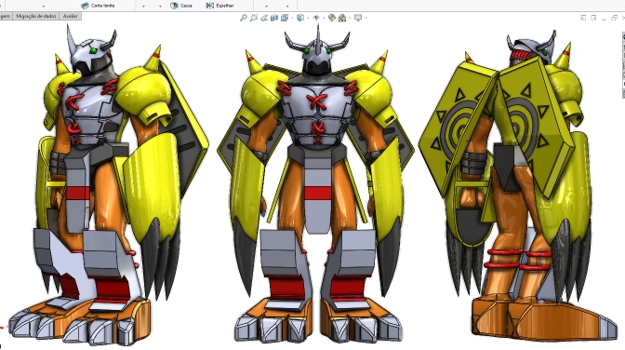The height and width of the screenshot is (350, 625).
Task: Click the collapse-left panel icon
Action: pos(583,18)
